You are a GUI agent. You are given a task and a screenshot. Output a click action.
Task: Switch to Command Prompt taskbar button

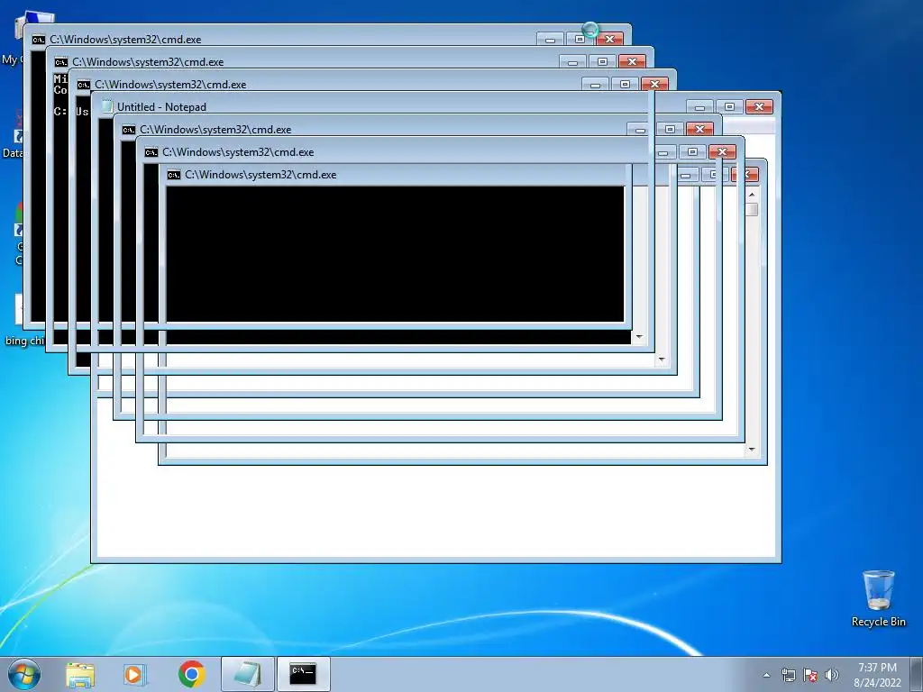click(x=304, y=674)
